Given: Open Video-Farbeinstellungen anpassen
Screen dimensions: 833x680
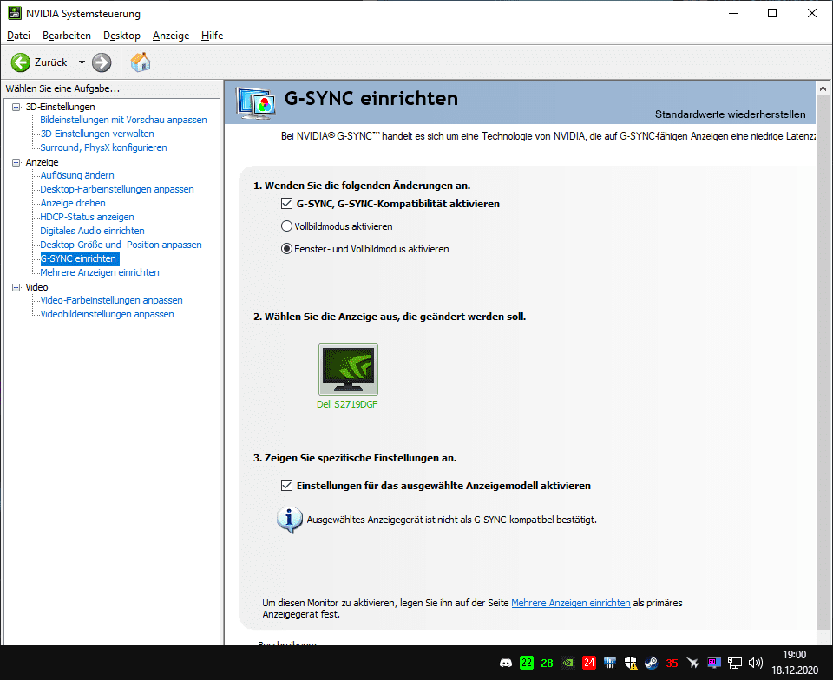Looking at the screenshot, I should 112,300.
